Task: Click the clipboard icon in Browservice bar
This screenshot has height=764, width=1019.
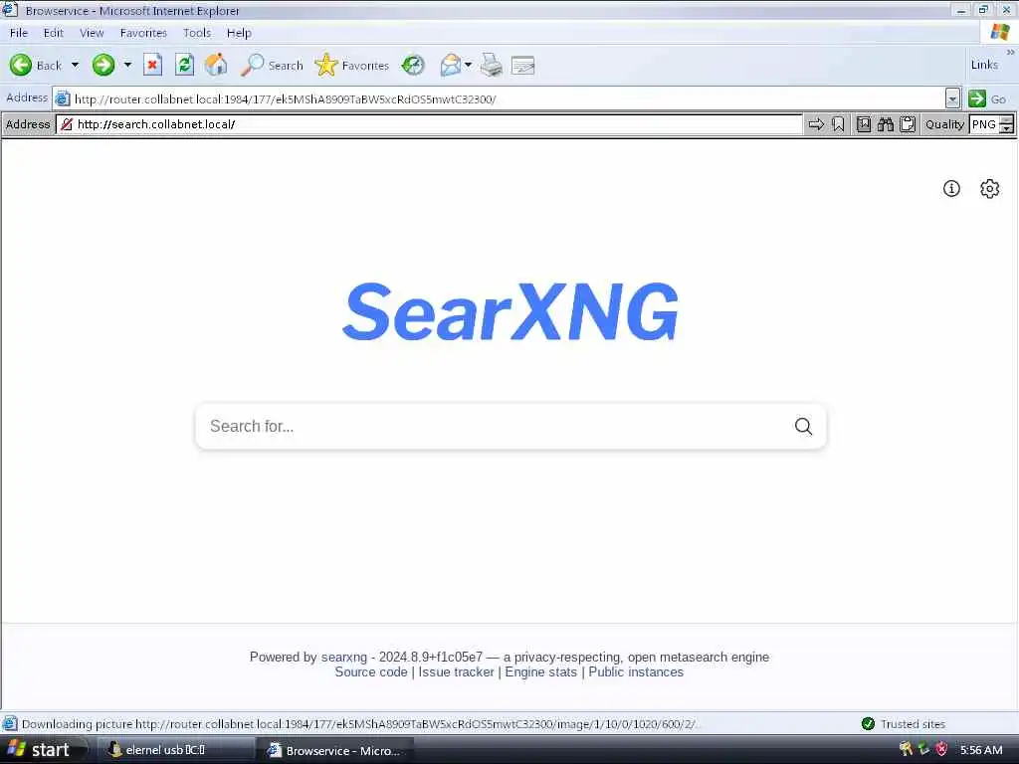Action: point(908,124)
